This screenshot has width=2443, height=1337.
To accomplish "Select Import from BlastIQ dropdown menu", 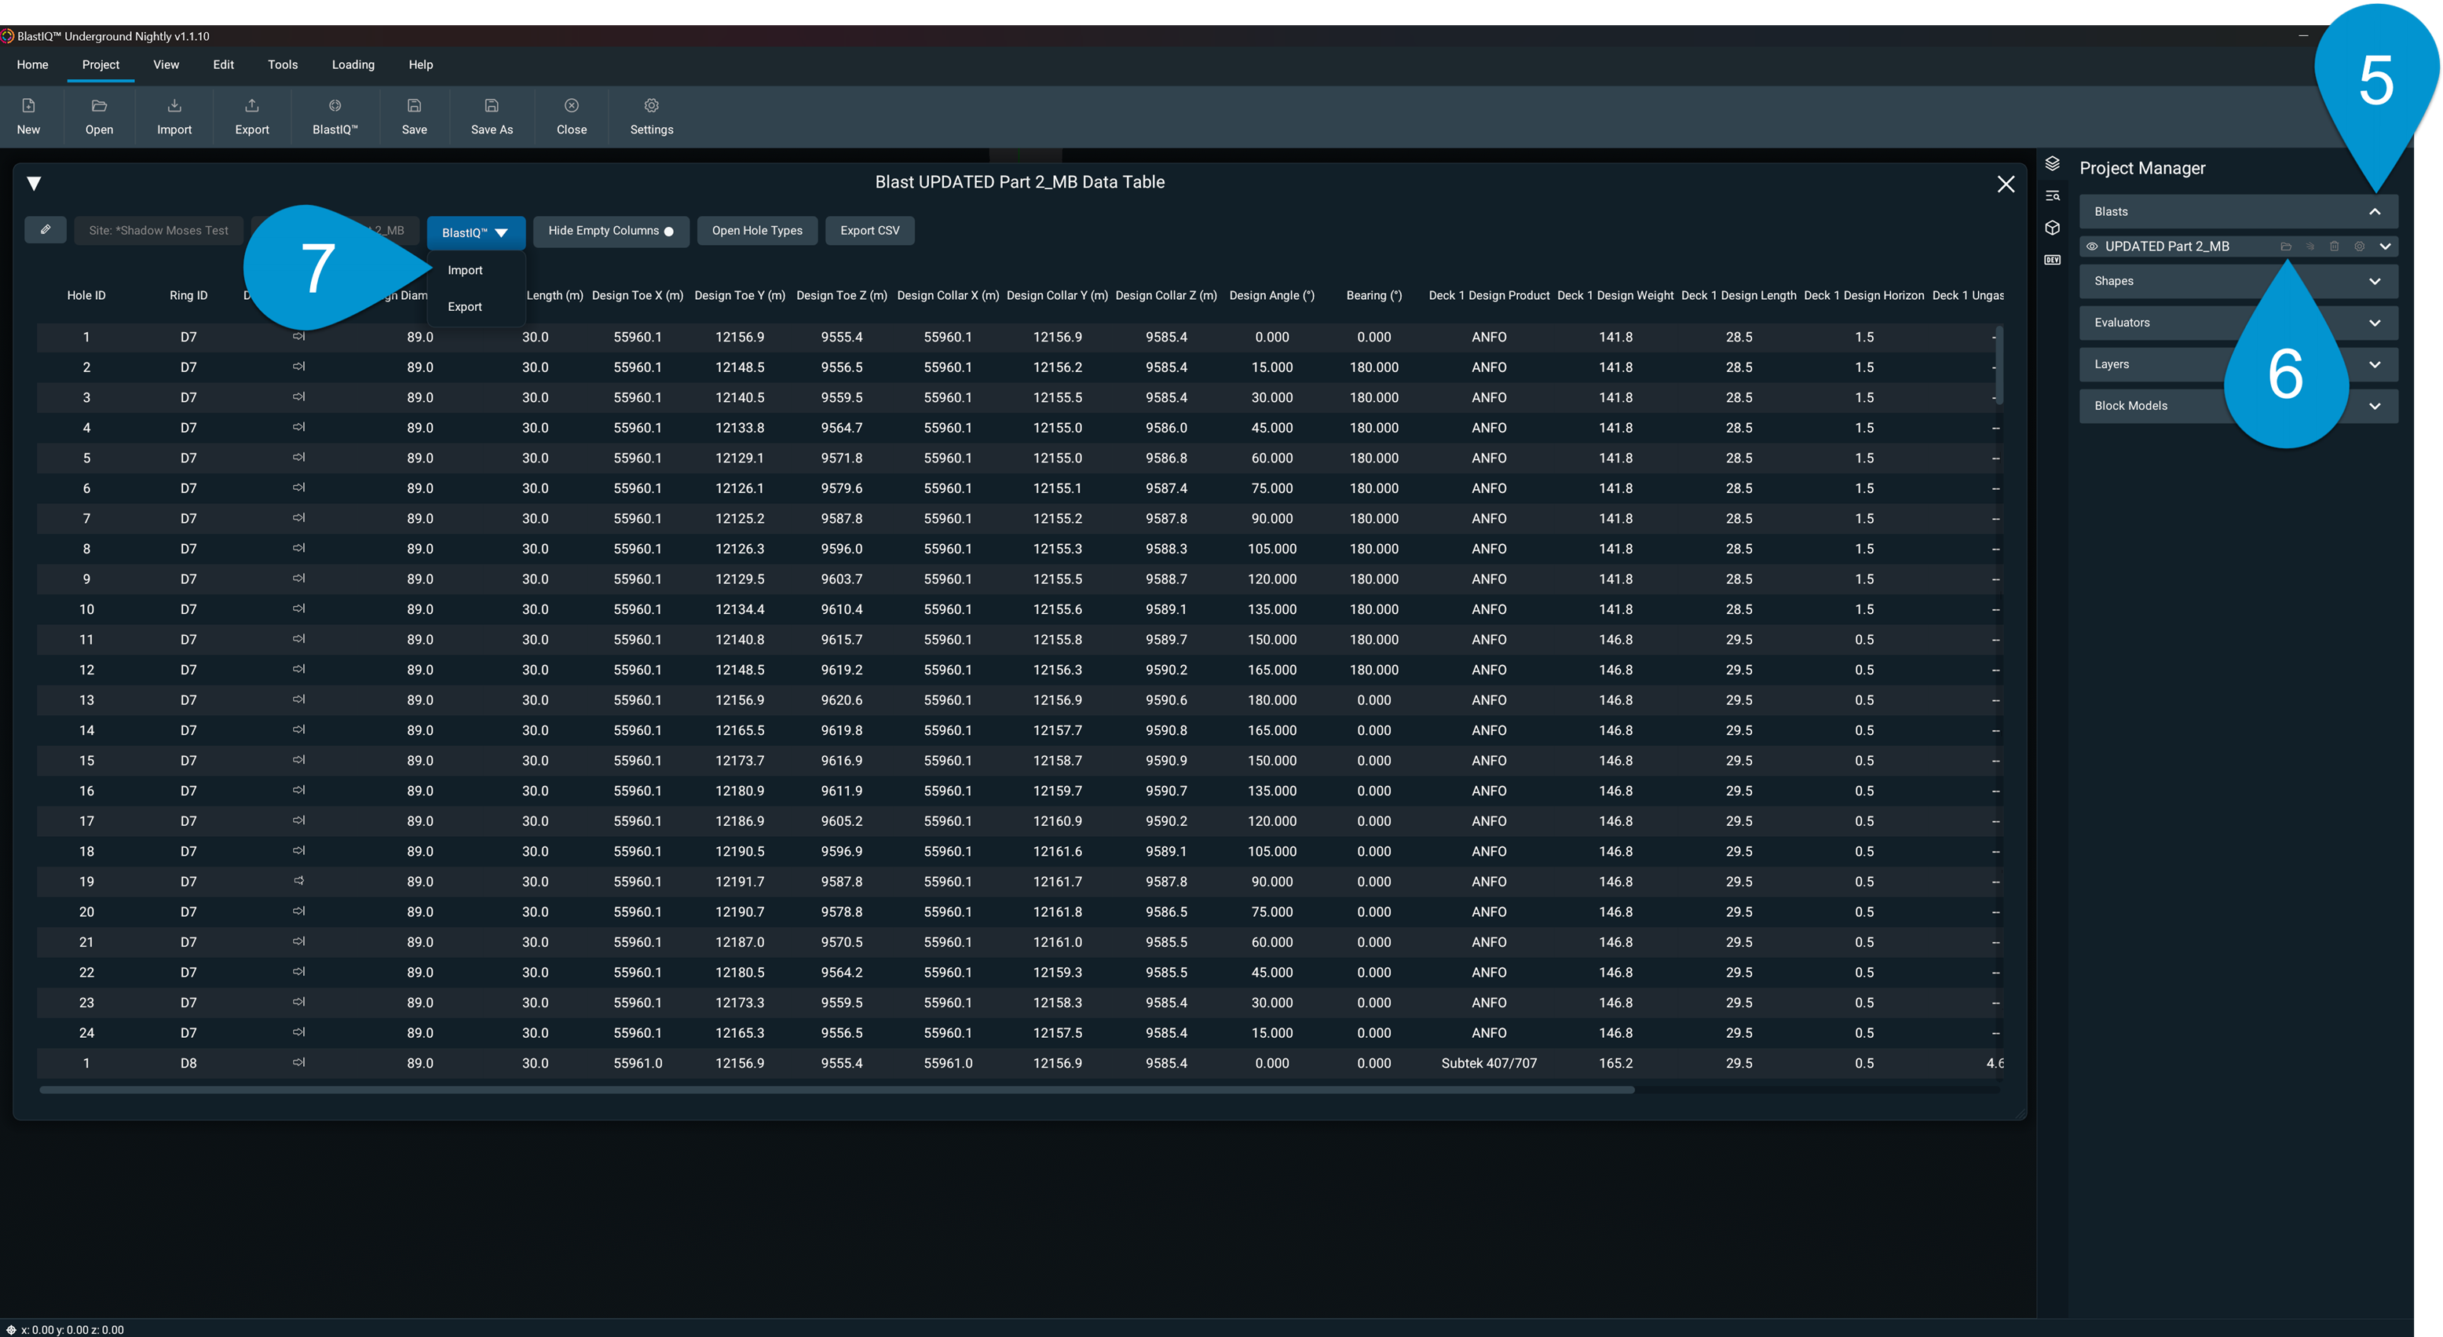I will click(465, 270).
